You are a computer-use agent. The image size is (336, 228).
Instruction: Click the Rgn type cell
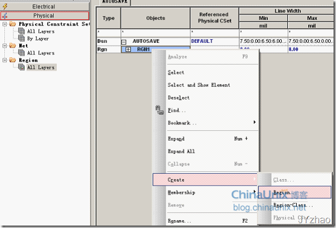tap(108, 49)
